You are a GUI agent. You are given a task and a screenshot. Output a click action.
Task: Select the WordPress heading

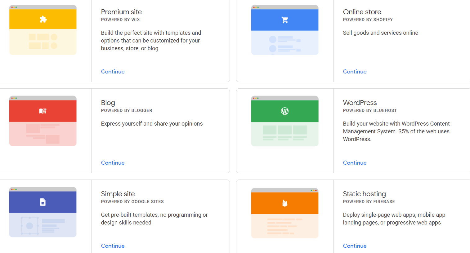[x=360, y=103]
